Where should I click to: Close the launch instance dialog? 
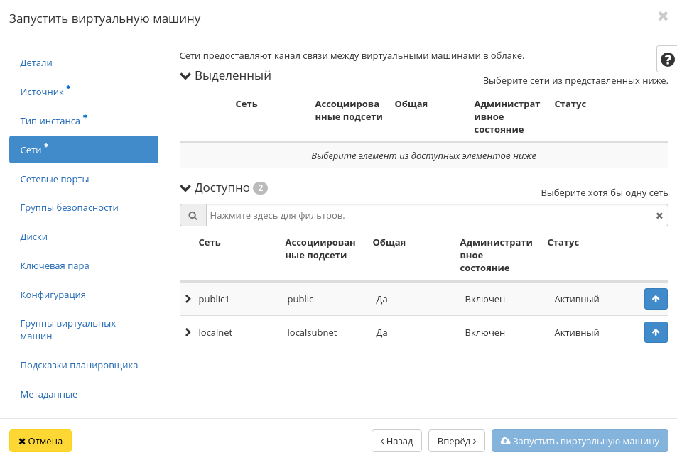coord(662,16)
